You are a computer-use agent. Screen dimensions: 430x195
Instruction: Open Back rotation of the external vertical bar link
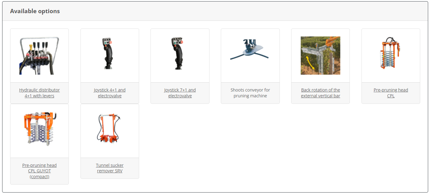[x=320, y=93]
